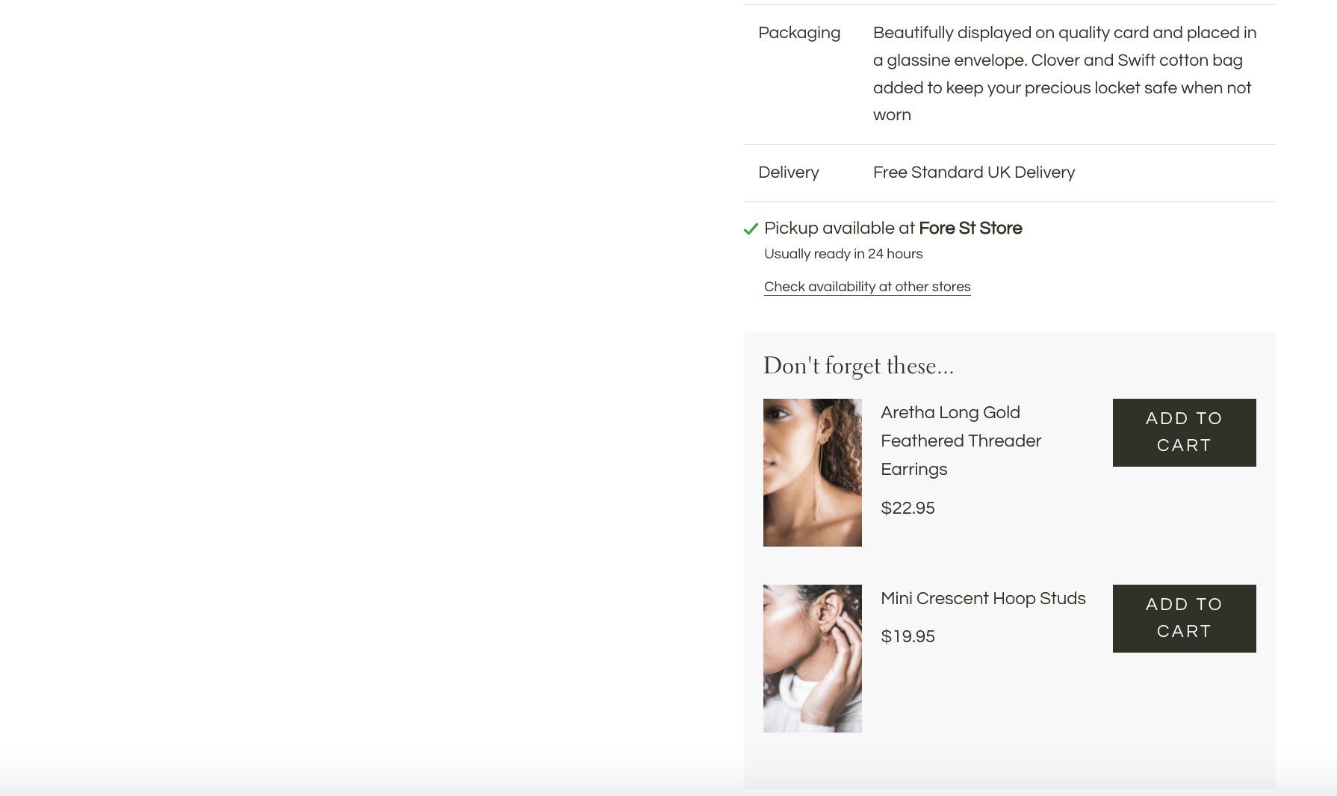Click the Pickup available at text
Viewport: 1337px width, 796px height.
coord(840,228)
